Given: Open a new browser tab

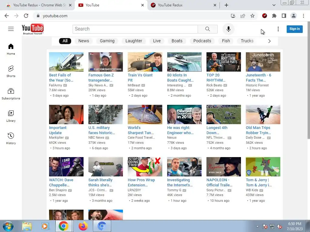Looking at the screenshot, I should click(226, 5).
